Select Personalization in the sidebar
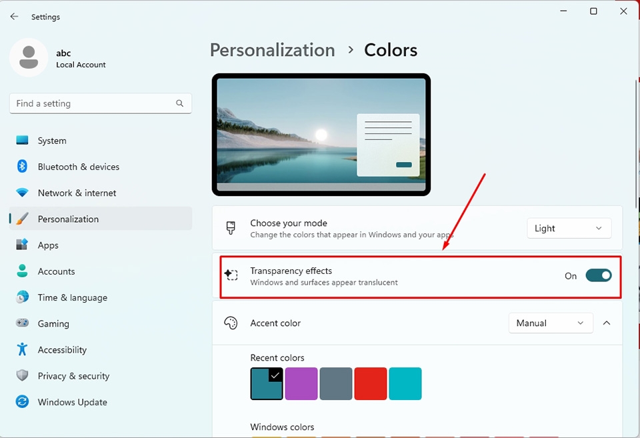Screen dimensions: 640x438 [101, 219]
